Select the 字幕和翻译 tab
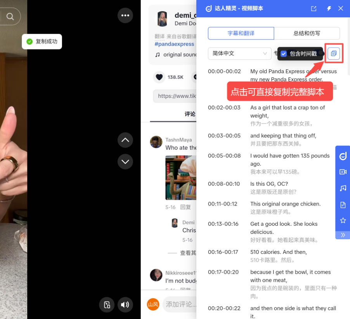This screenshot has height=319, width=350. [x=241, y=33]
